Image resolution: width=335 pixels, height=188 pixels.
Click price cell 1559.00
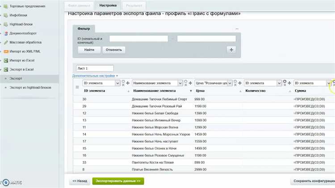(200, 142)
